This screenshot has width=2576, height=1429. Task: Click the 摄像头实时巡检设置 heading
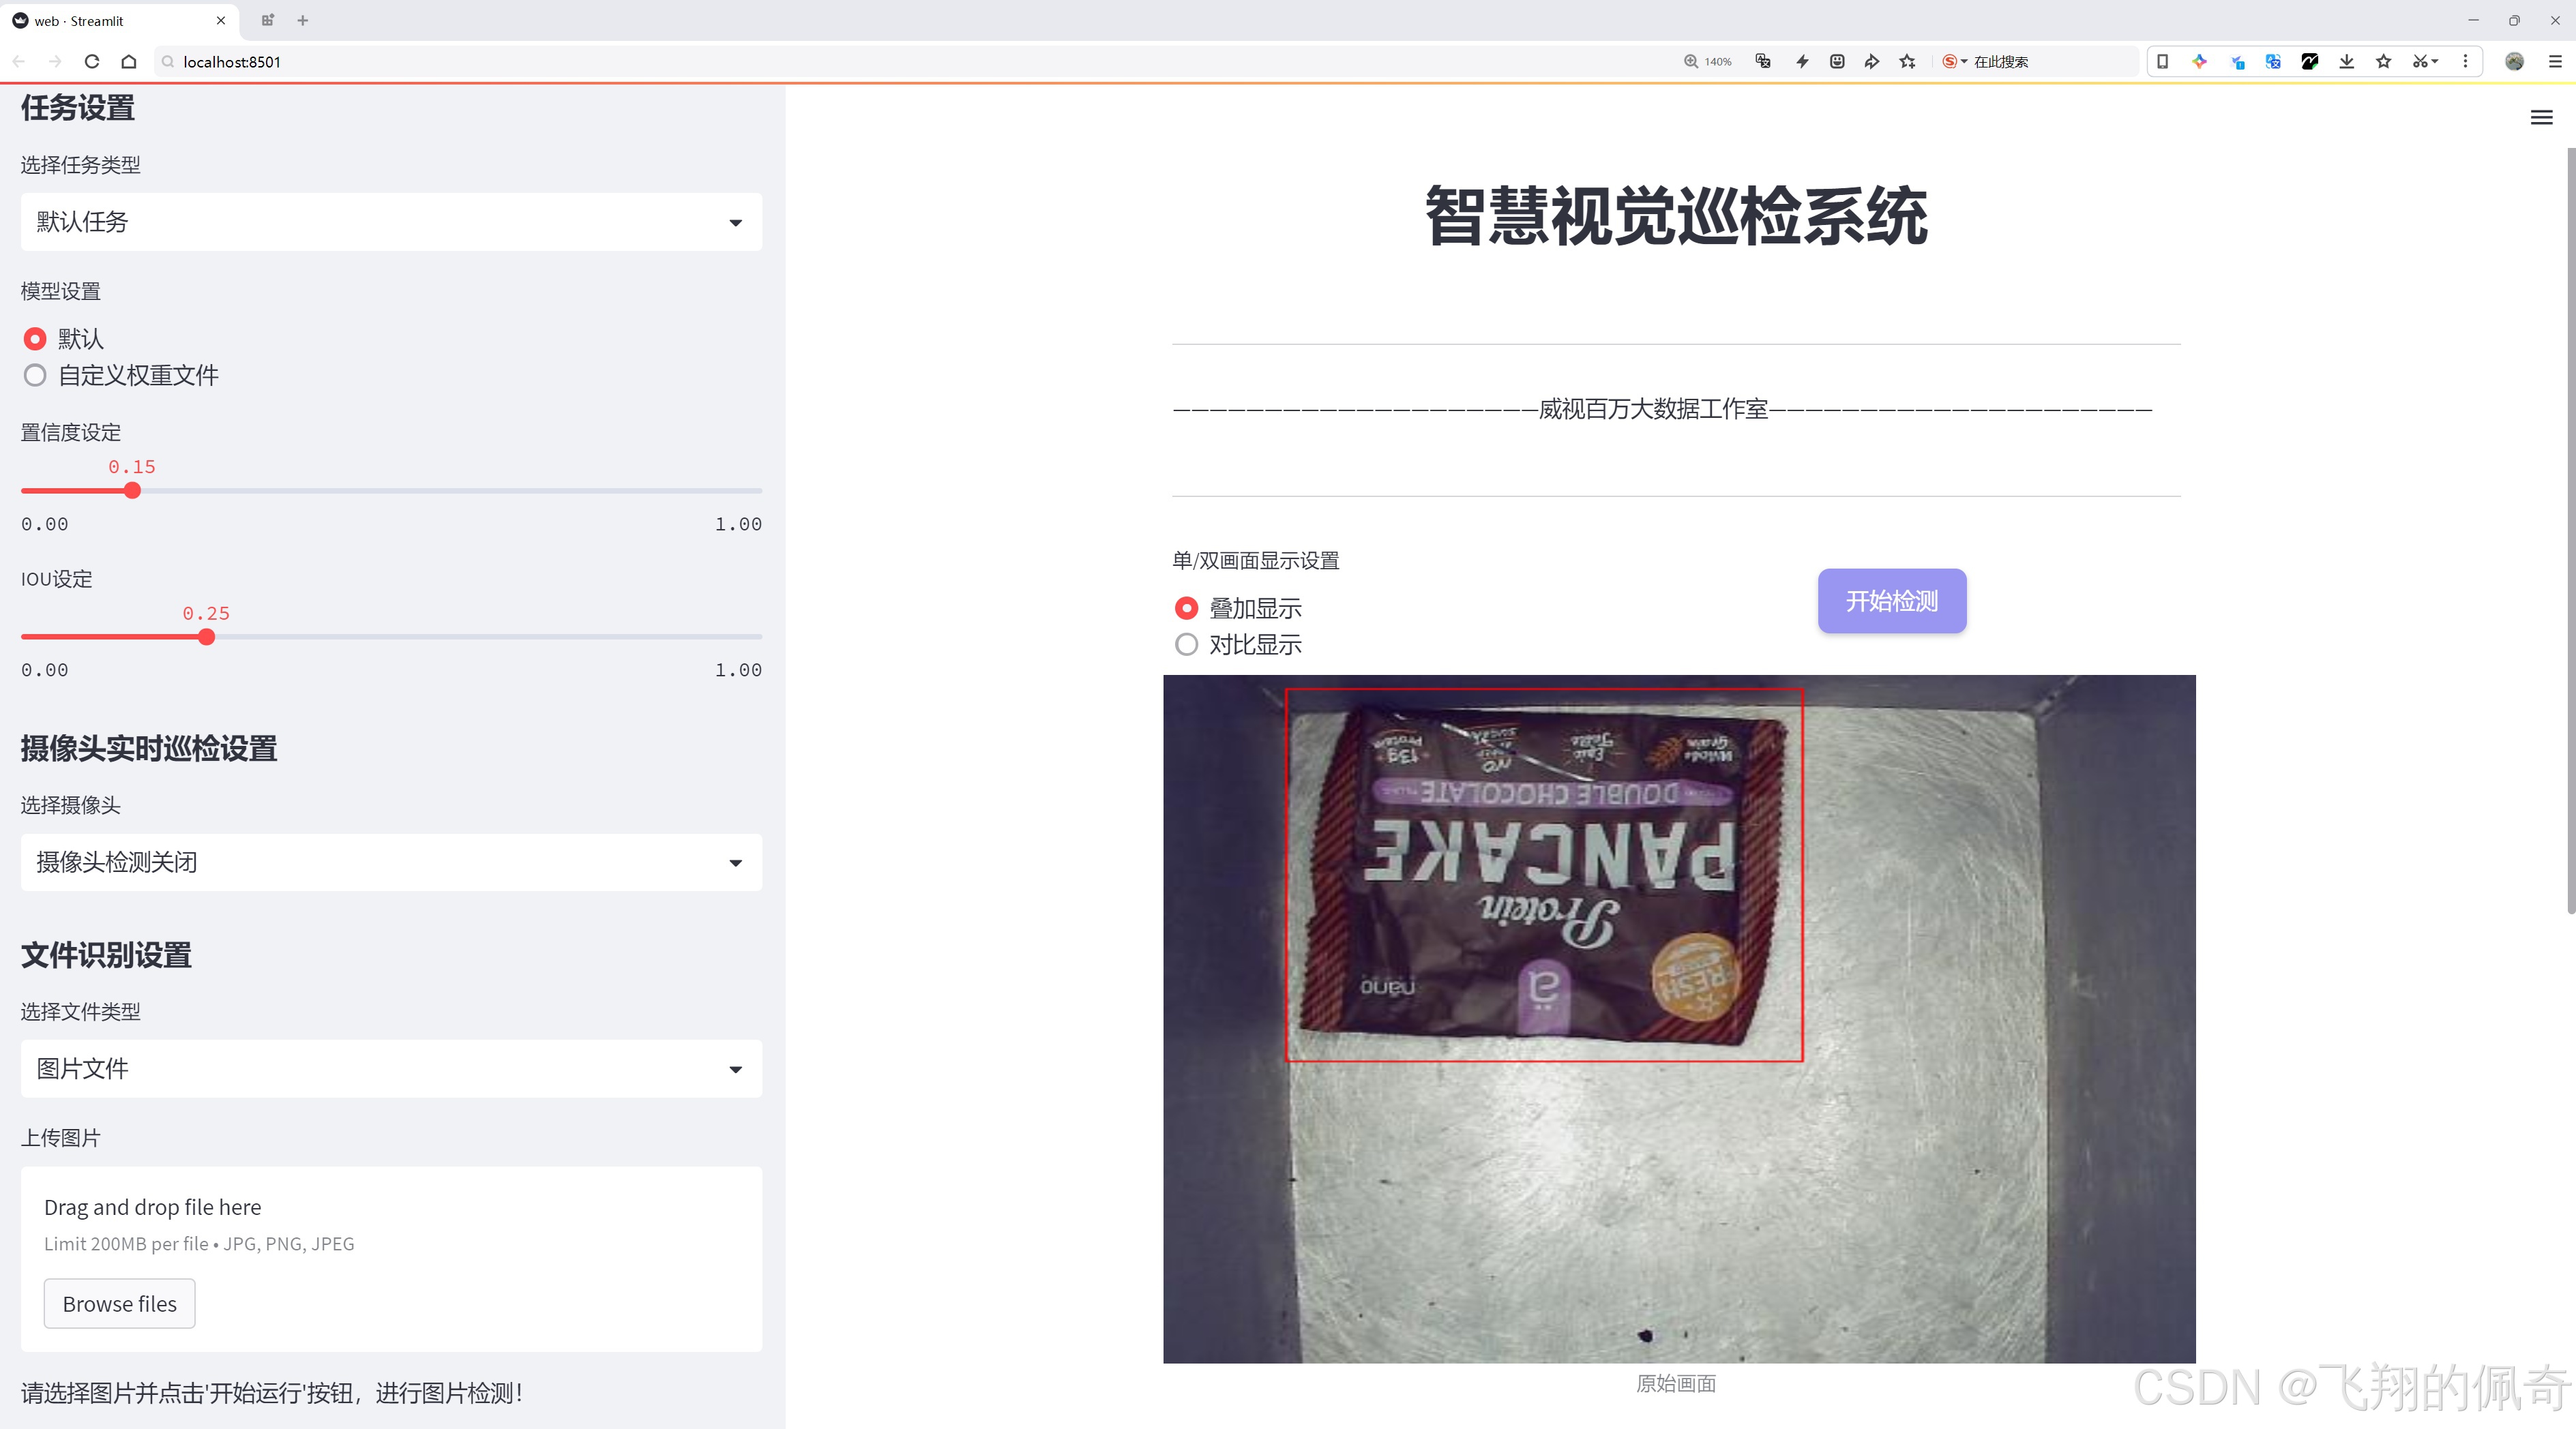coord(149,749)
